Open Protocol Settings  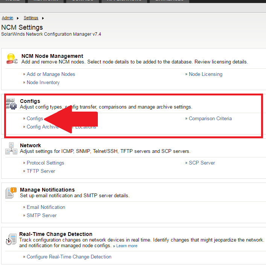45,163
